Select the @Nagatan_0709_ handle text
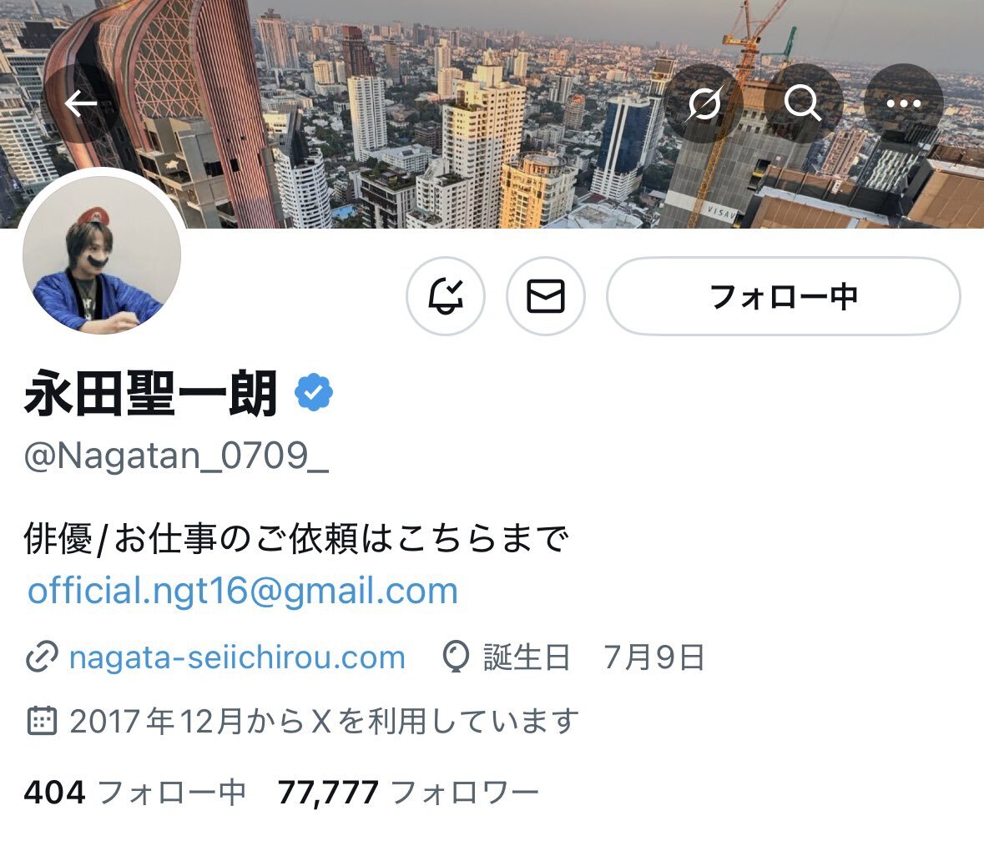This screenshot has width=984, height=851. tap(176, 456)
